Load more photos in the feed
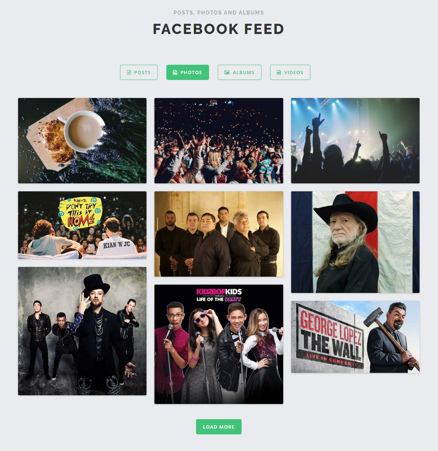438x451 pixels. pyautogui.click(x=219, y=427)
